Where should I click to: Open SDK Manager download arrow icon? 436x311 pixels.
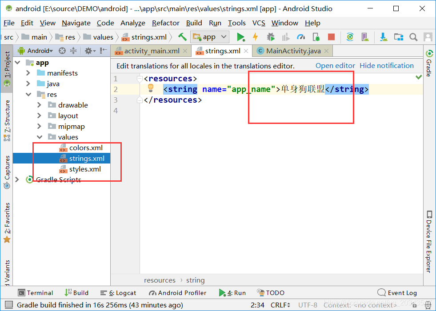click(x=384, y=37)
